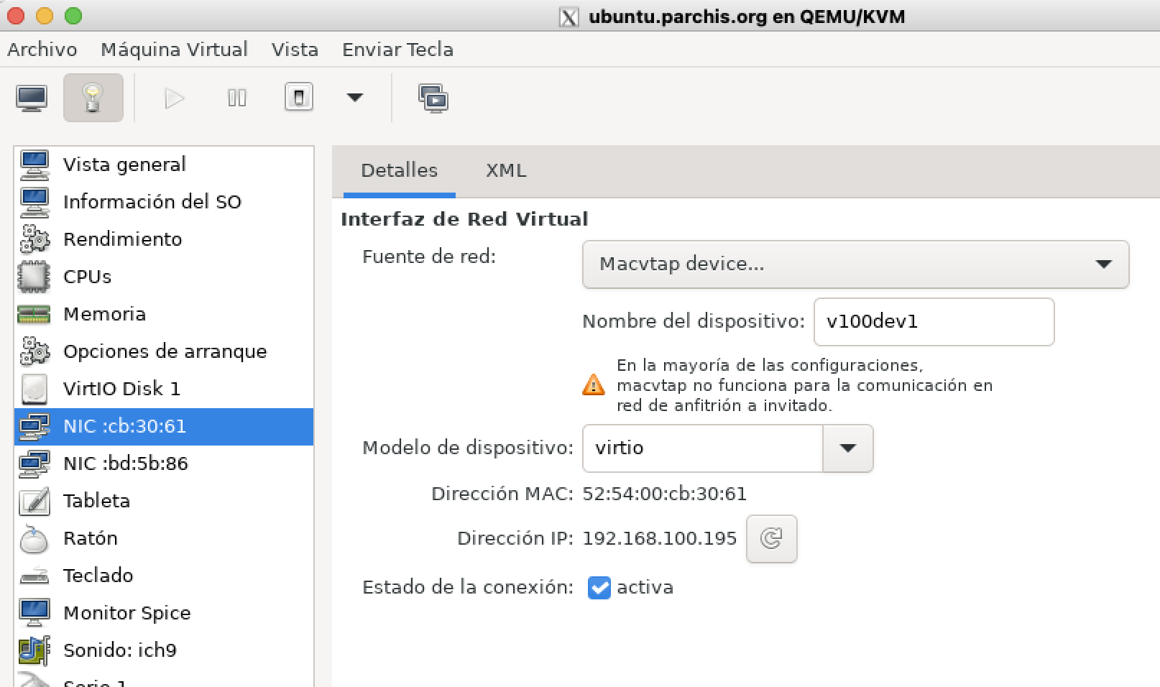Select Rendimiento in the sidebar
The height and width of the screenshot is (687, 1160).
coord(164,239)
